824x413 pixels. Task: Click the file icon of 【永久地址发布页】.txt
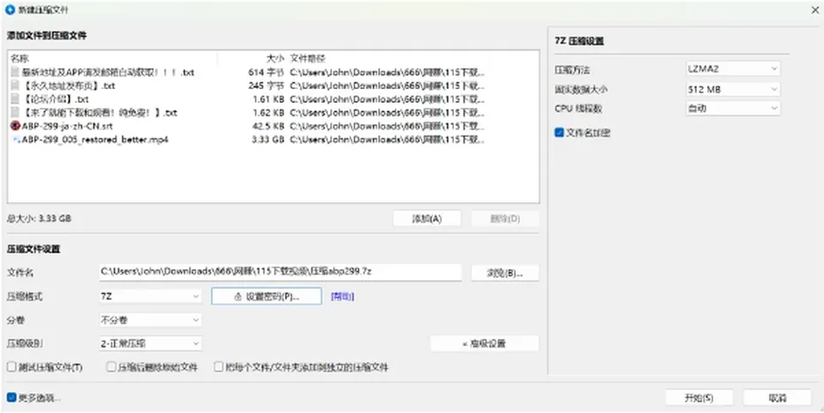(x=15, y=86)
